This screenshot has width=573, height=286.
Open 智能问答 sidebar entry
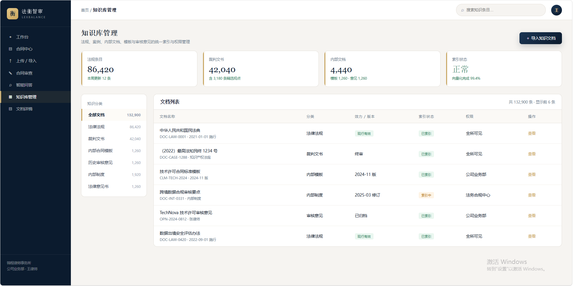(x=36, y=85)
